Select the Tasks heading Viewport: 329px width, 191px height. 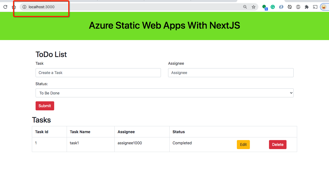pyautogui.click(x=41, y=120)
